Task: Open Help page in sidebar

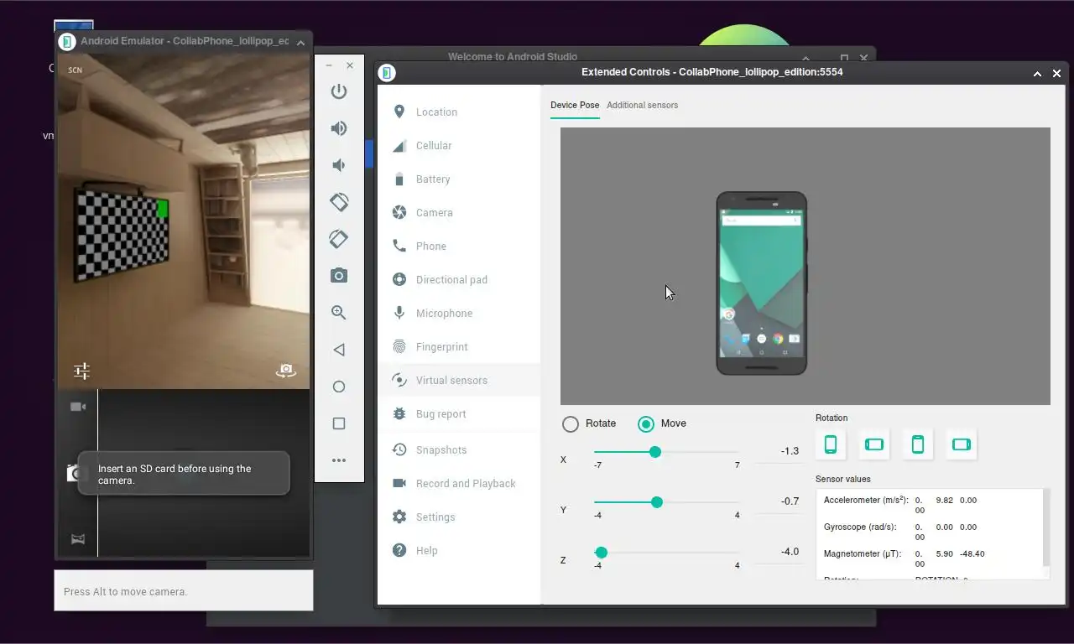Action: click(x=459, y=550)
